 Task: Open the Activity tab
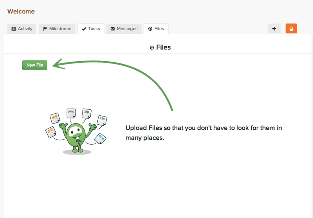(x=22, y=29)
